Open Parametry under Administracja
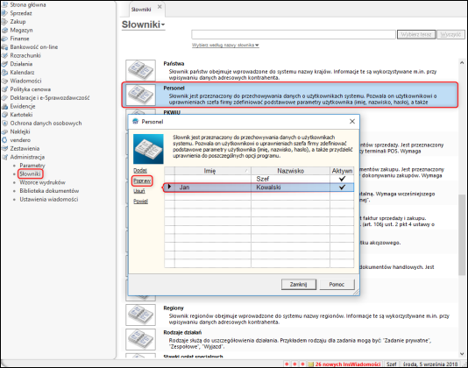 (x=32, y=166)
